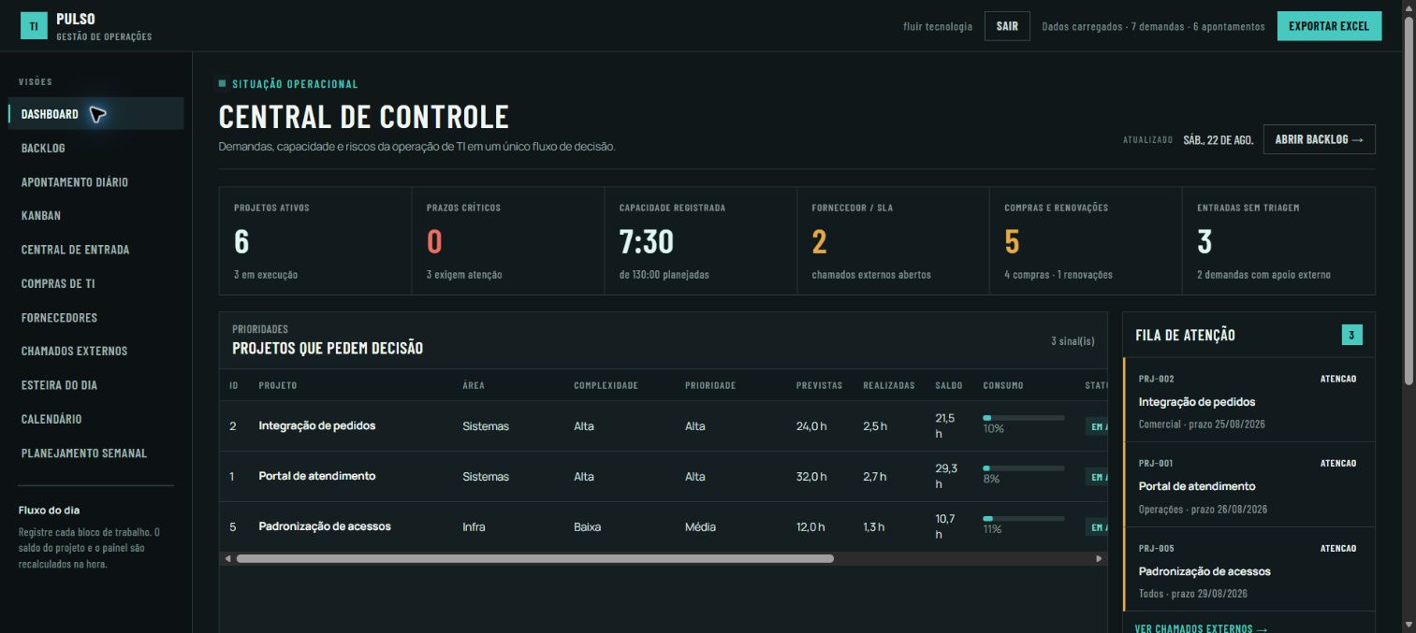
Task: Click the TI logo badge
Action: 34,26
